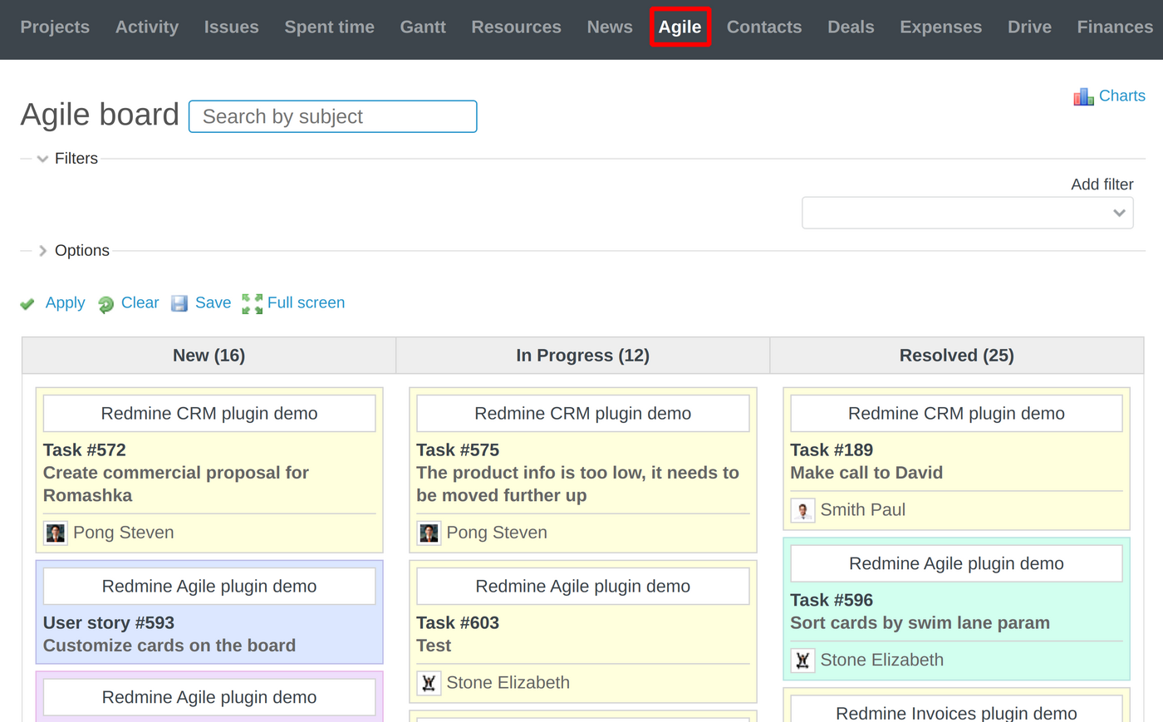
Task: Click Smith Paul's avatar on Task #189
Action: (x=802, y=509)
